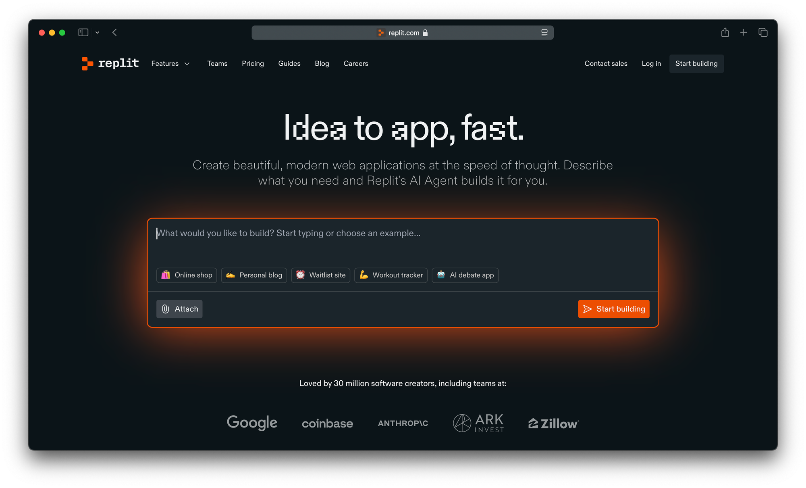The height and width of the screenshot is (488, 806).
Task: Open the Careers nav link
Action: point(356,64)
